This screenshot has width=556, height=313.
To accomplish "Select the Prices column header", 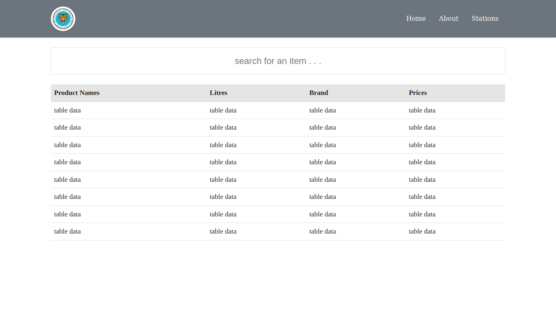I will (x=418, y=93).
